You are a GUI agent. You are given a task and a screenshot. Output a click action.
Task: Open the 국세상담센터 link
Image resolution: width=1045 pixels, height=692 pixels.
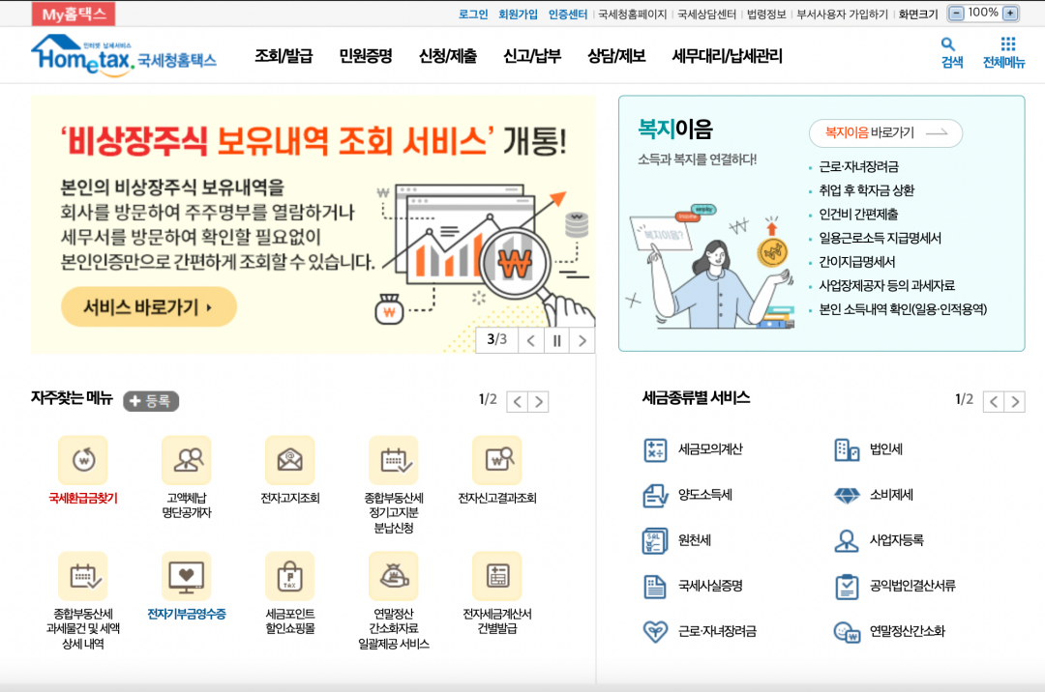pos(707,14)
